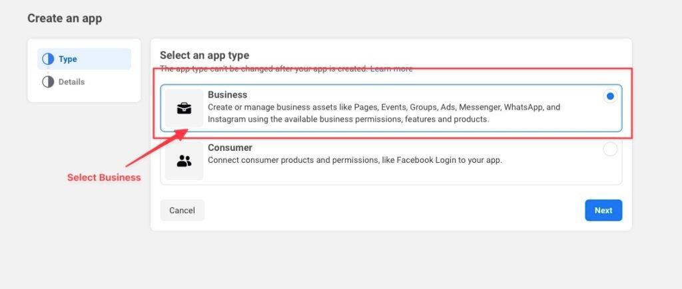
Task: Open the Type step in sidebar
Action: 84,59
